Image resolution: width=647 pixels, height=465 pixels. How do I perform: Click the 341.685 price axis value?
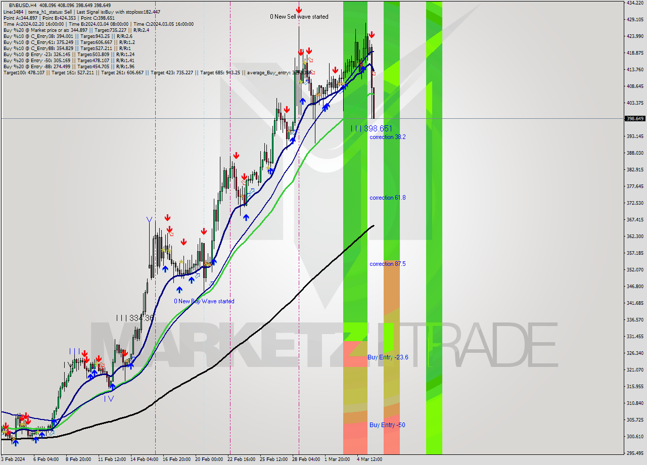[635, 303]
